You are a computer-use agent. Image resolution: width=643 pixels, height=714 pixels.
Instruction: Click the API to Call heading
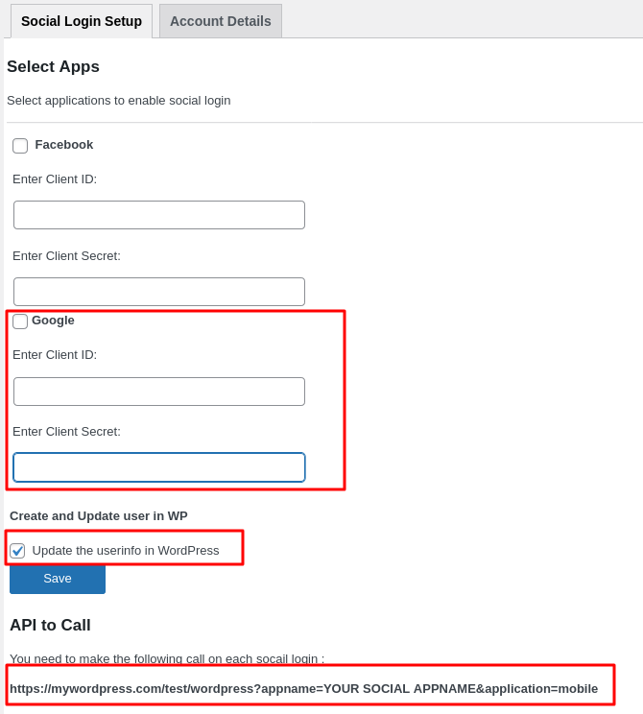(x=50, y=626)
